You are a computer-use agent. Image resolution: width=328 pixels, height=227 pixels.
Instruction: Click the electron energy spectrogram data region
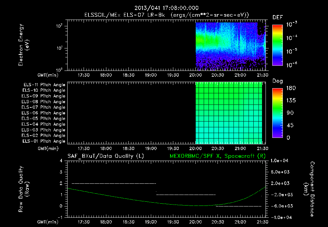pyautogui.click(x=230, y=46)
